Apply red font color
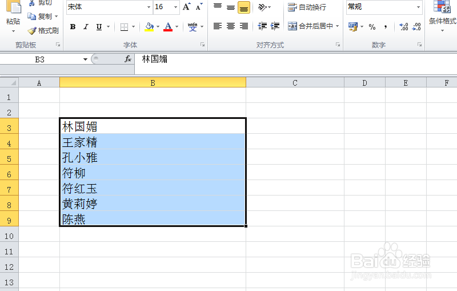The height and width of the screenshot is (291, 457). (x=168, y=27)
